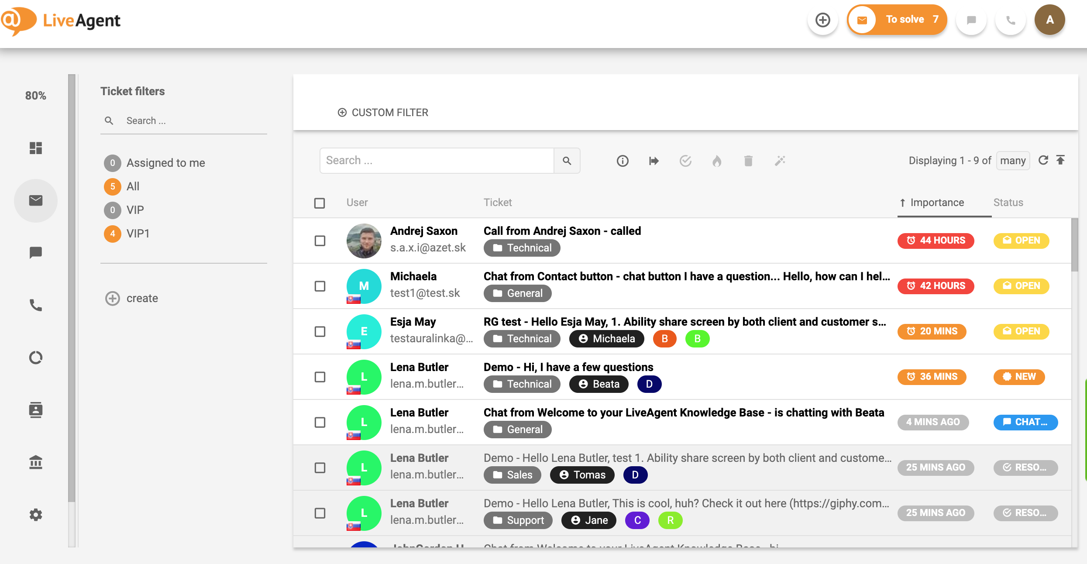Open the Reports icon in left sidebar
1087x564 pixels.
(35, 357)
